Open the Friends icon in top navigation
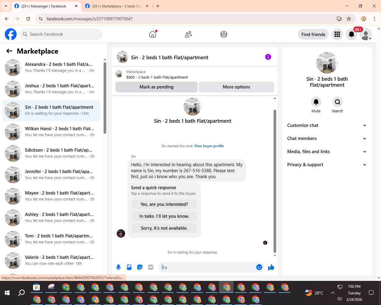381x305 pixels. [188, 34]
